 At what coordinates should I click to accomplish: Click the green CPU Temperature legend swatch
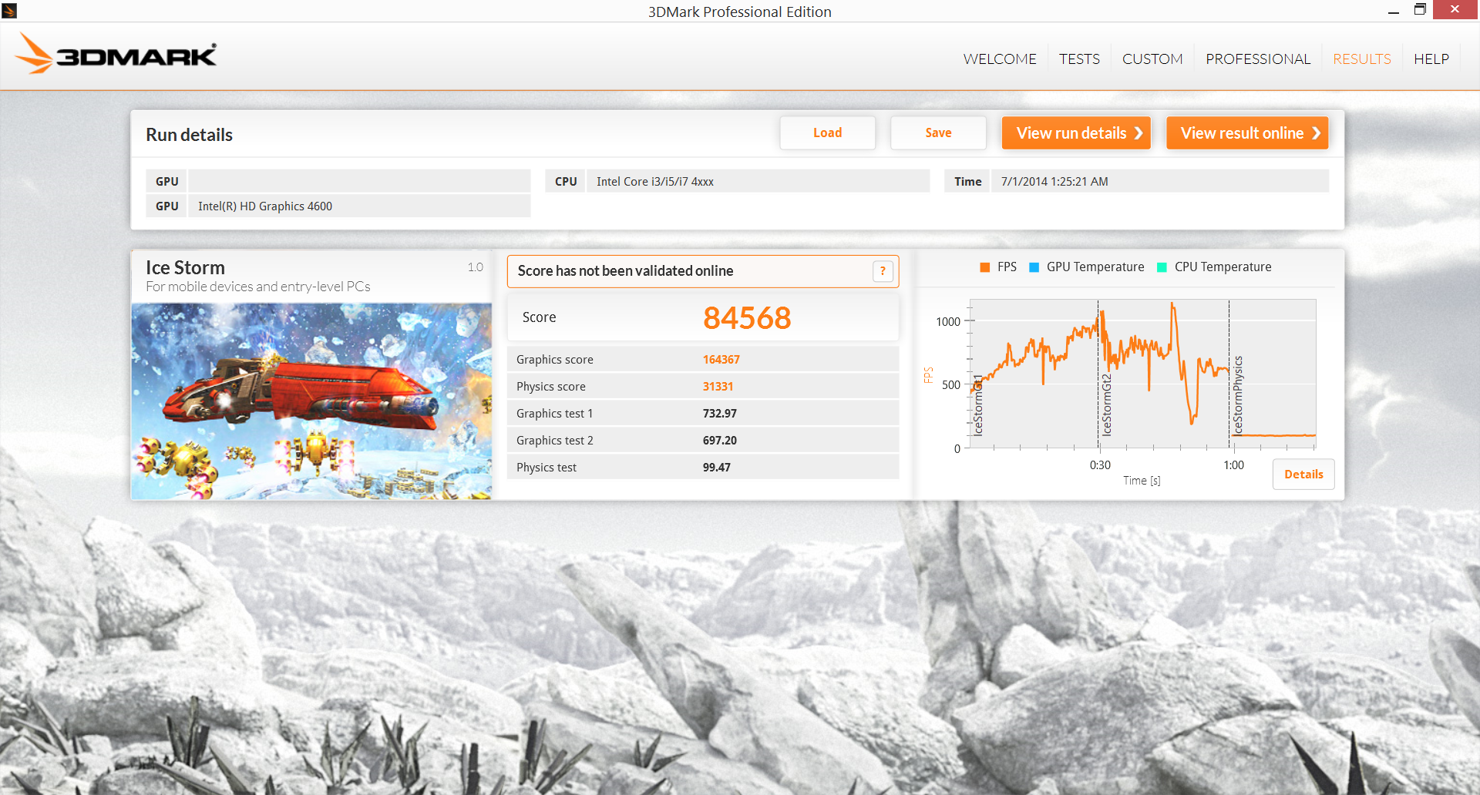(x=1162, y=267)
